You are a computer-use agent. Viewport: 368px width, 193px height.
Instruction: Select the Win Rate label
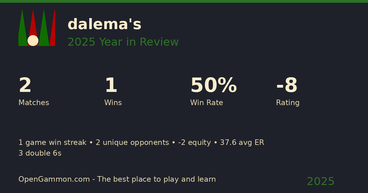coord(206,103)
